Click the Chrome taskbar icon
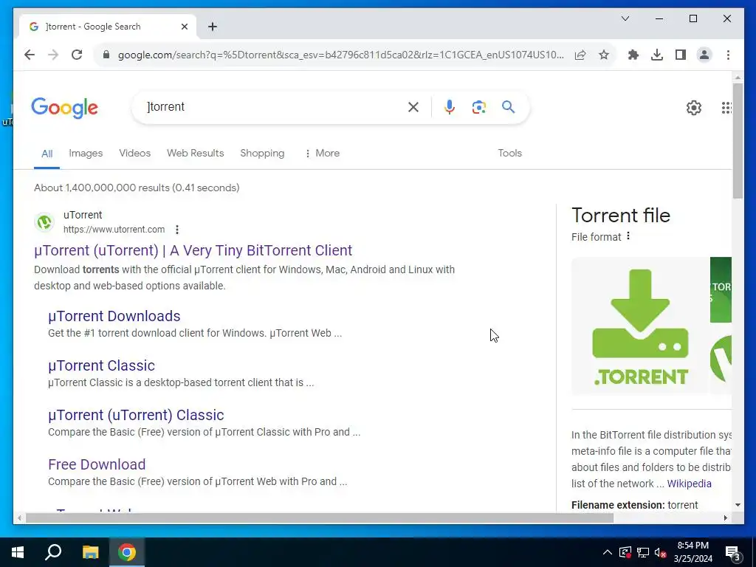Viewport: 756px width, 567px height. (x=127, y=552)
